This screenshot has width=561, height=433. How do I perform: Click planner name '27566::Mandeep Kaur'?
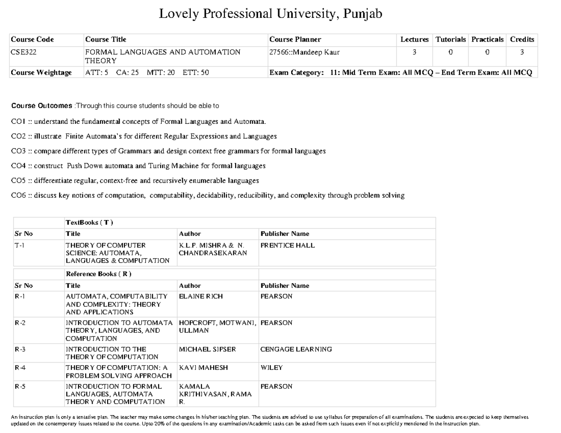tap(304, 52)
